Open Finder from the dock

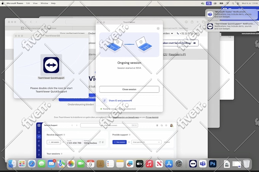pos(12,164)
